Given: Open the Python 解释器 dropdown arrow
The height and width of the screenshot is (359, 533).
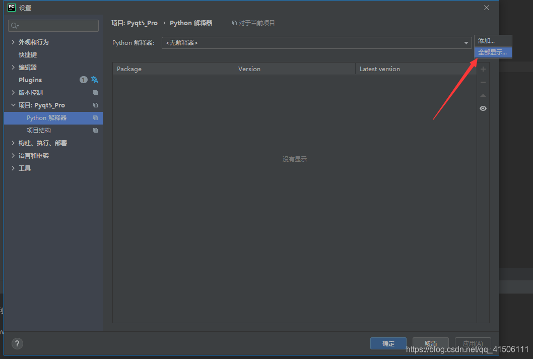Looking at the screenshot, I should (x=466, y=43).
